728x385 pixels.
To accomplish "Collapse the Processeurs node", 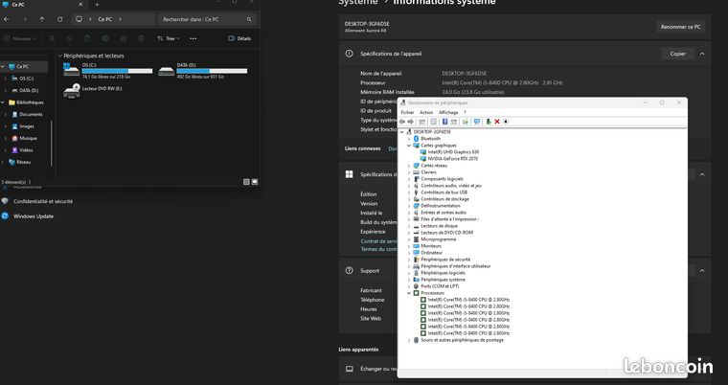I will (x=409, y=293).
